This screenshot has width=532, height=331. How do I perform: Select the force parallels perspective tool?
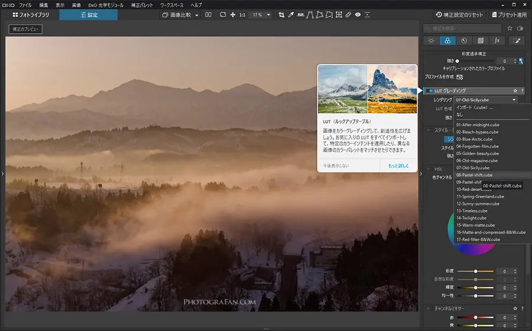310,15
